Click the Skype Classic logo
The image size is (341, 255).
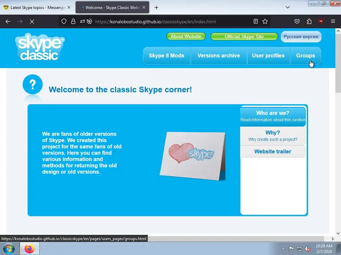(40, 47)
